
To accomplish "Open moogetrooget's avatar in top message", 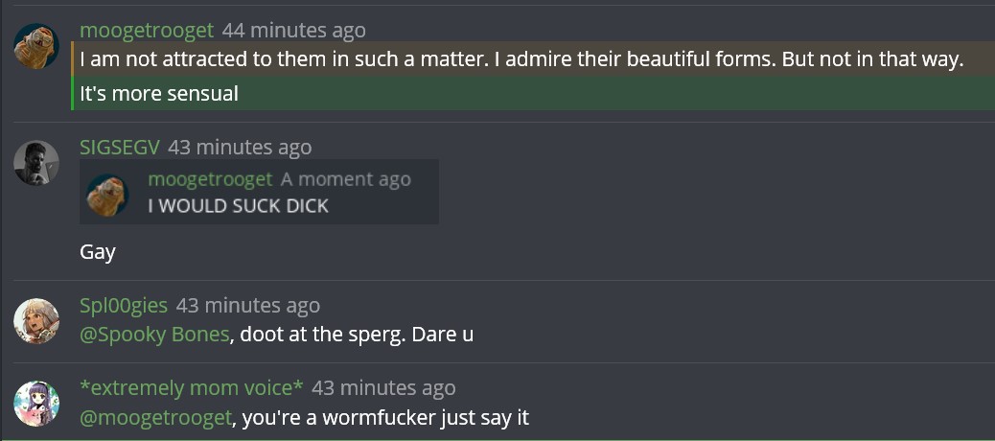I will tap(36, 46).
